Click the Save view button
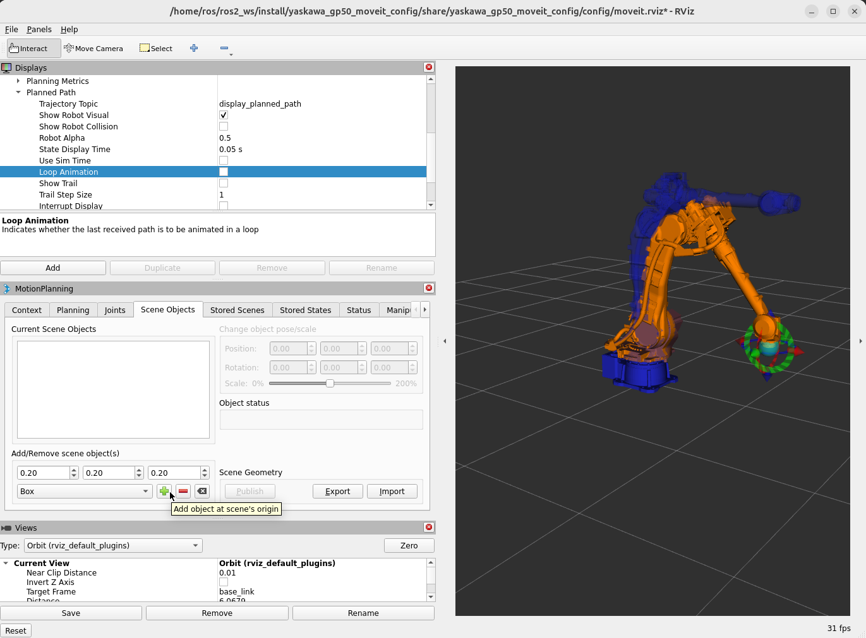 pos(71,613)
